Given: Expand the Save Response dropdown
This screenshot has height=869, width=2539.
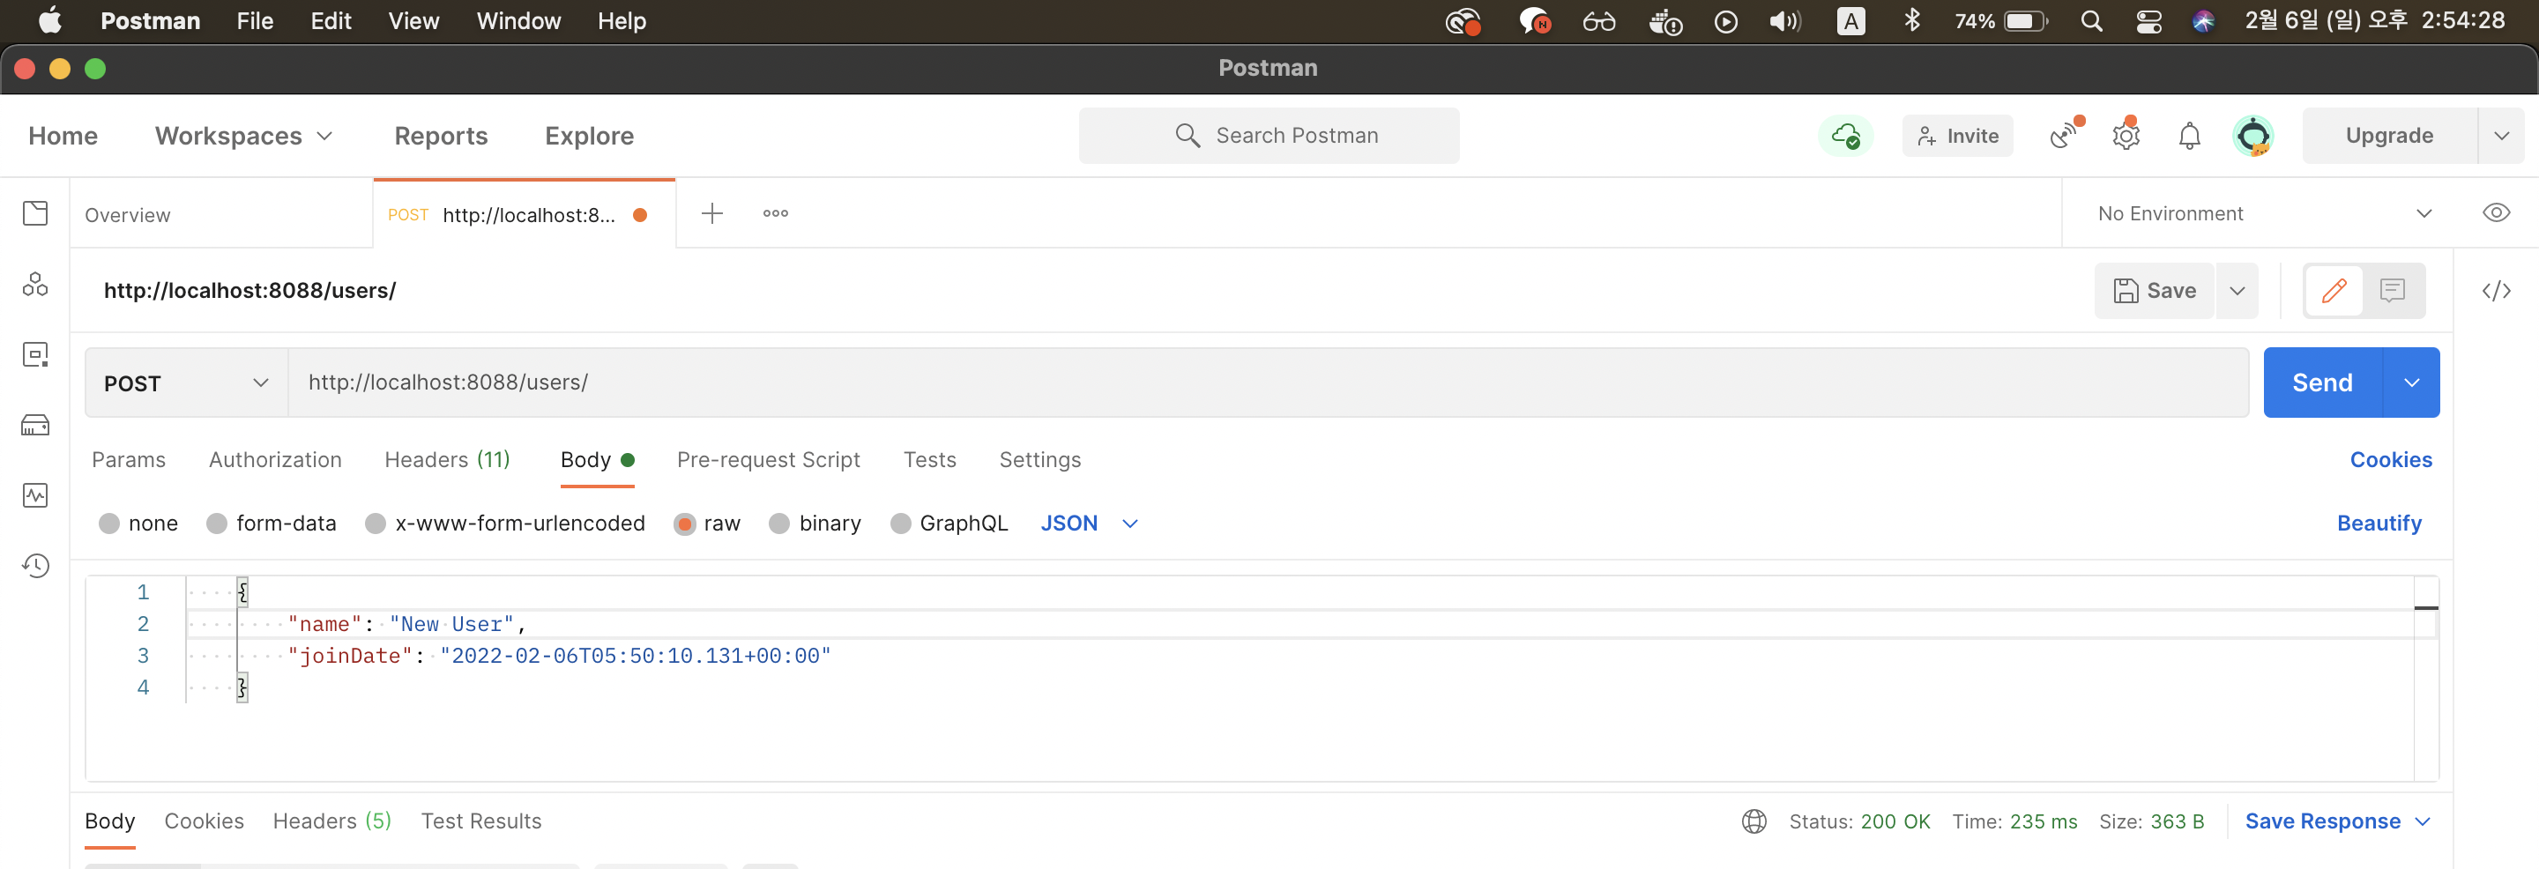Looking at the screenshot, I should click(x=2337, y=821).
